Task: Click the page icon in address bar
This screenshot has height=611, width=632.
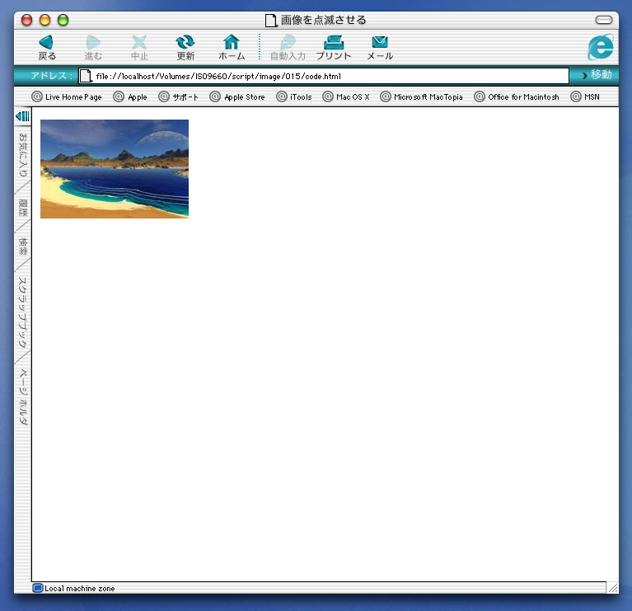Action: click(x=86, y=76)
